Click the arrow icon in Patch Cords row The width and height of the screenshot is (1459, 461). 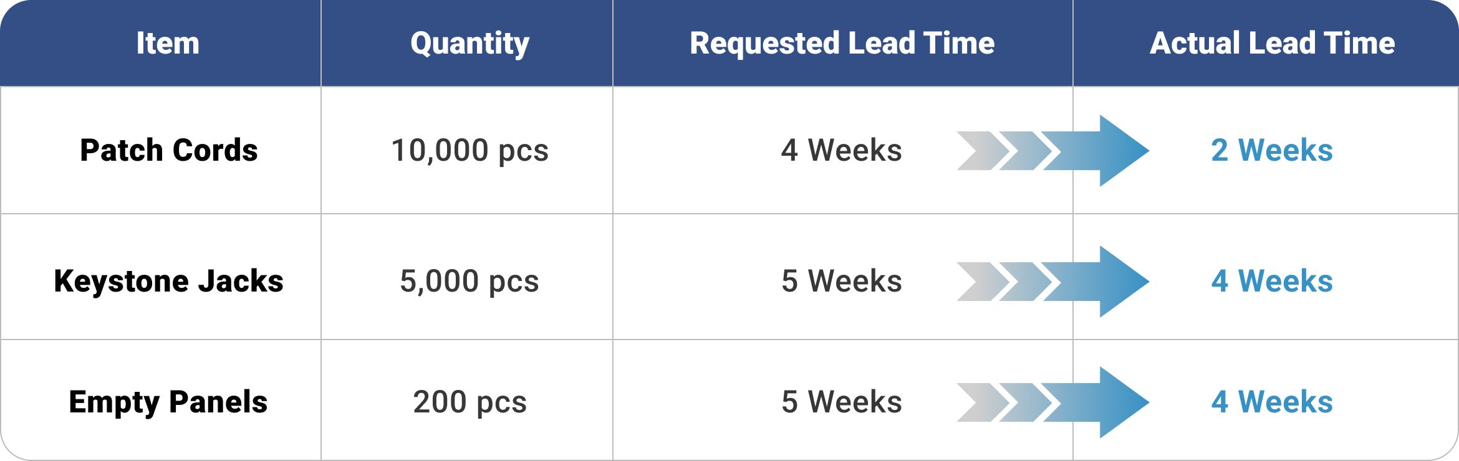[x=1053, y=151]
